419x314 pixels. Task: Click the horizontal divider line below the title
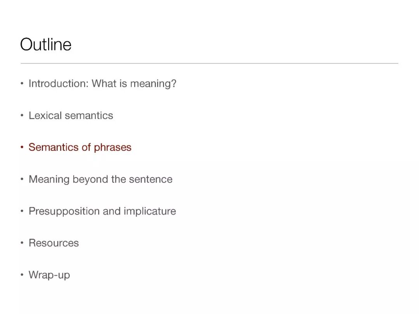click(x=209, y=63)
